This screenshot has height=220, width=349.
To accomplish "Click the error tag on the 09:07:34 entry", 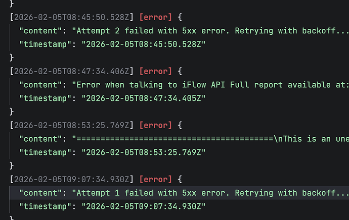I will 156,179.
